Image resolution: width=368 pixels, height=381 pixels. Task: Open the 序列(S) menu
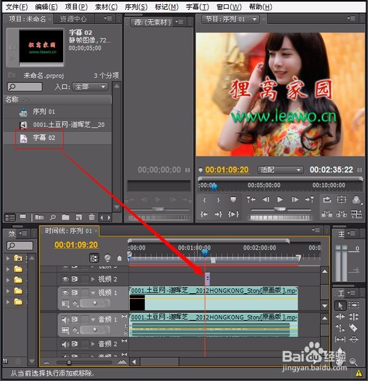pyautogui.click(x=136, y=7)
